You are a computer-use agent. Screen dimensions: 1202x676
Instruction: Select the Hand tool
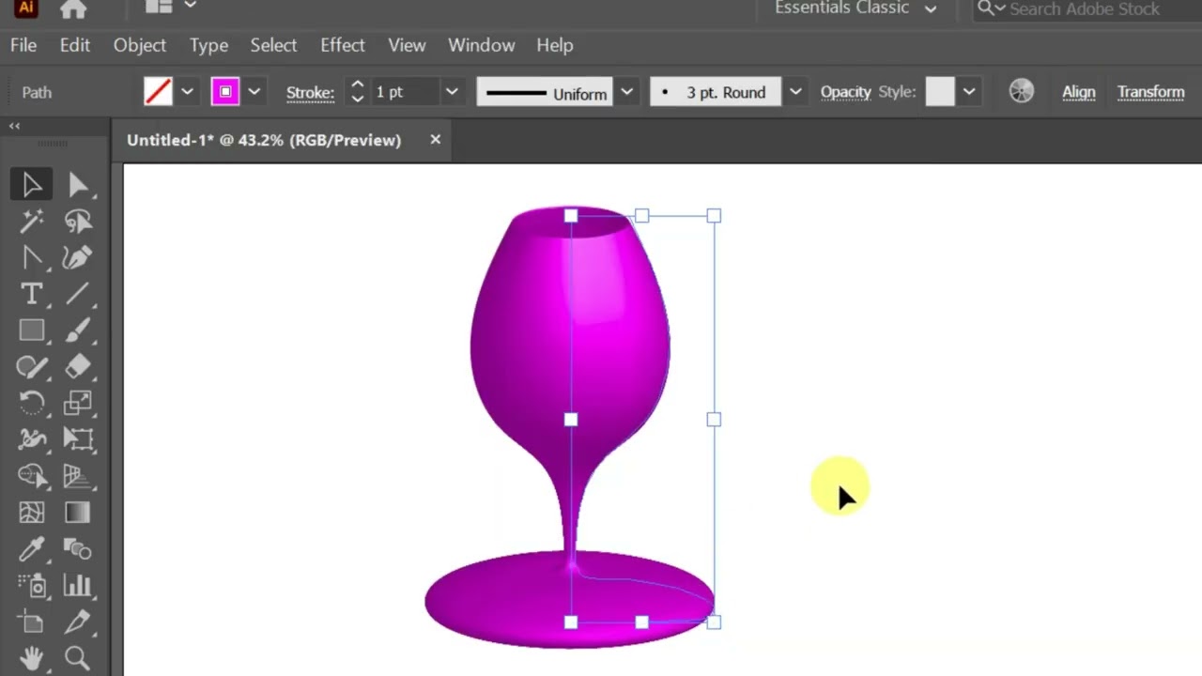[32, 657]
